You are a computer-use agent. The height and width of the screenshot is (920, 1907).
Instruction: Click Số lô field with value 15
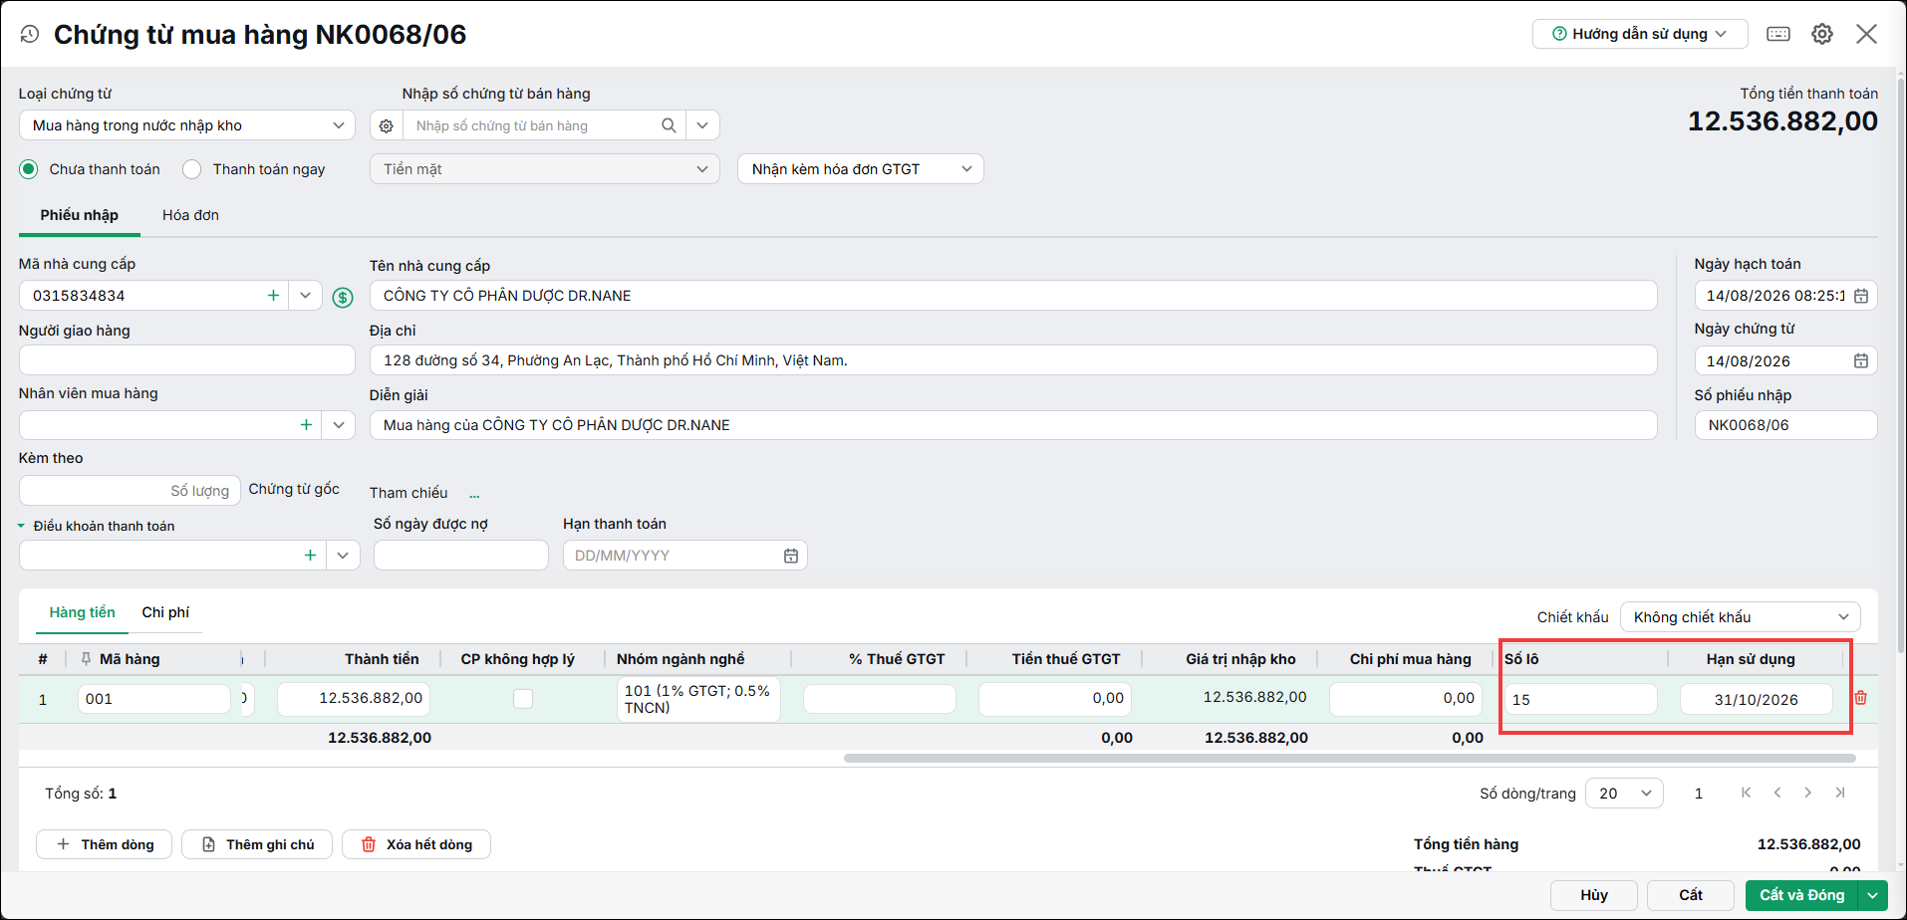(x=1581, y=699)
